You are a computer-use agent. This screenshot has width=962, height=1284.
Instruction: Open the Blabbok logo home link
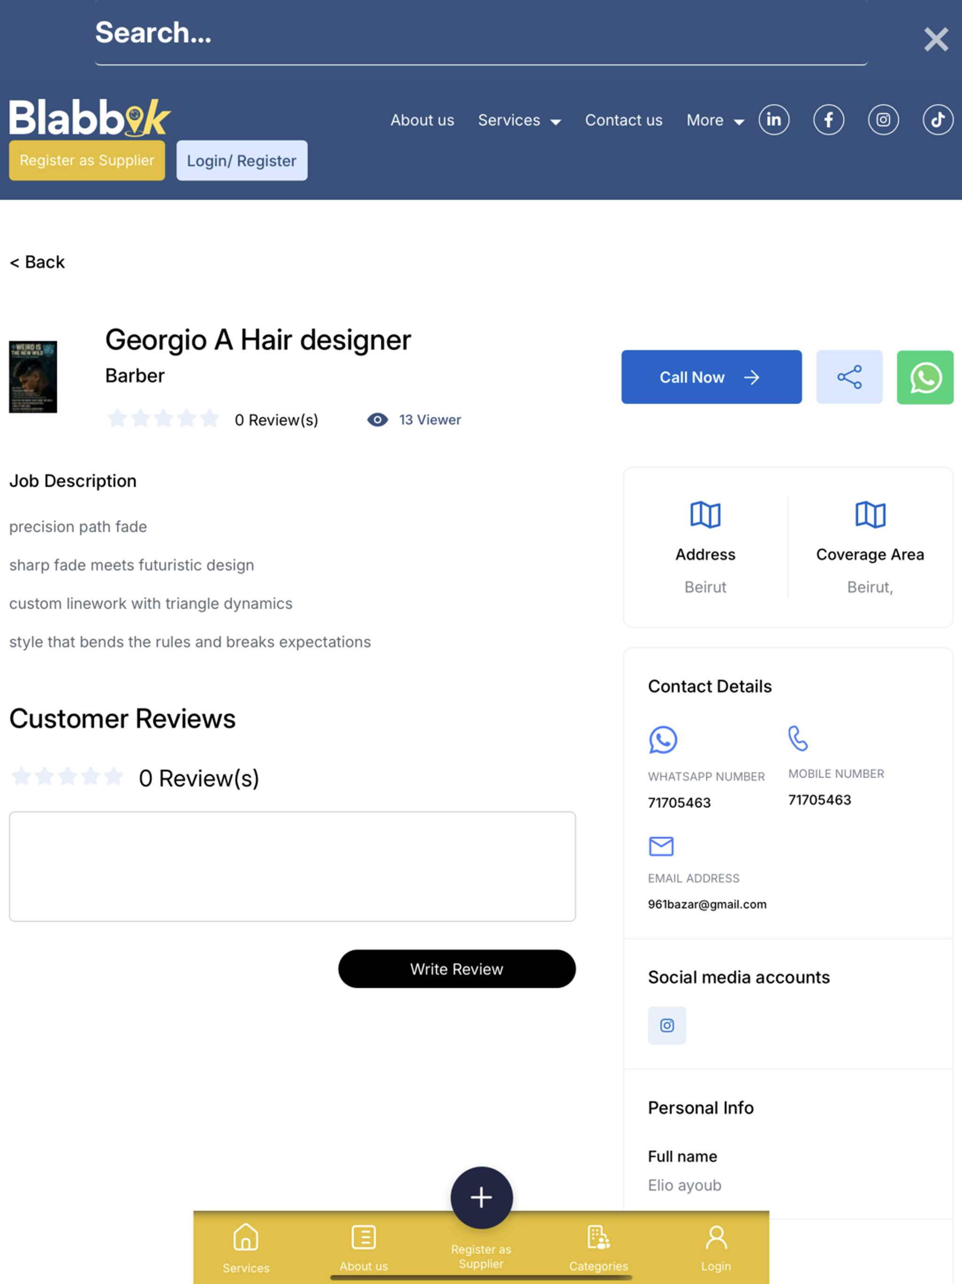pyautogui.click(x=90, y=118)
